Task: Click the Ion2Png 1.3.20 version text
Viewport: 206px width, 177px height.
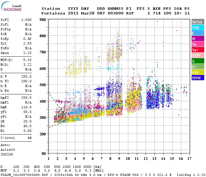Action: tap(191, 175)
